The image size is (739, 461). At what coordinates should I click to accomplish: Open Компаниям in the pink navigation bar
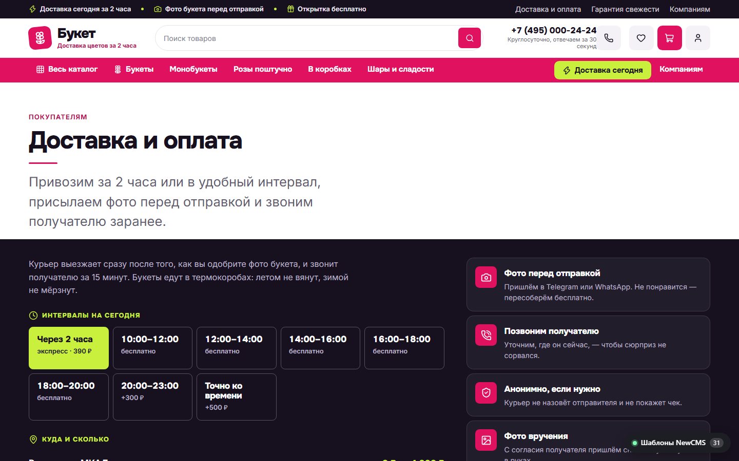pyautogui.click(x=681, y=69)
